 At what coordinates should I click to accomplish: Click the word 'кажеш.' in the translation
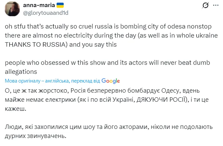point(15,109)
